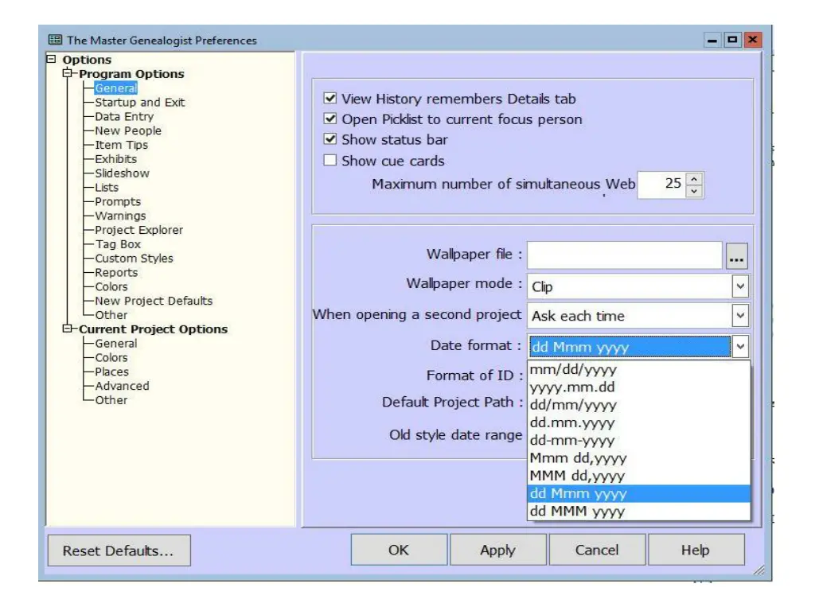The height and width of the screenshot is (611, 815).
Task: Open the Prompts options page
Action: coord(118,201)
